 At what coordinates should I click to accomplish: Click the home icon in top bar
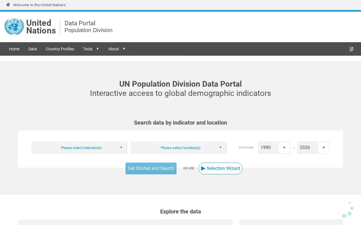[x=8, y=5]
